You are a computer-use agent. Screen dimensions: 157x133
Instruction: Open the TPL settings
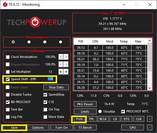coord(91,119)
